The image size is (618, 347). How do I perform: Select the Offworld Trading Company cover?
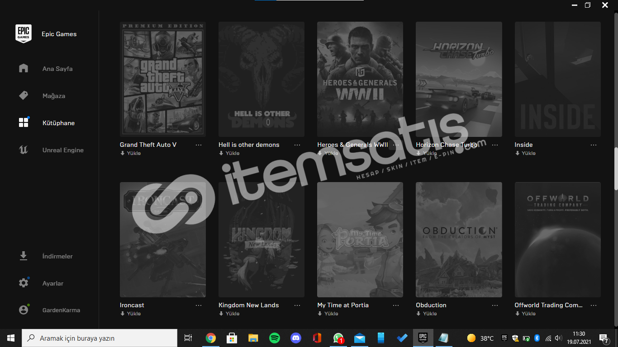(558, 239)
